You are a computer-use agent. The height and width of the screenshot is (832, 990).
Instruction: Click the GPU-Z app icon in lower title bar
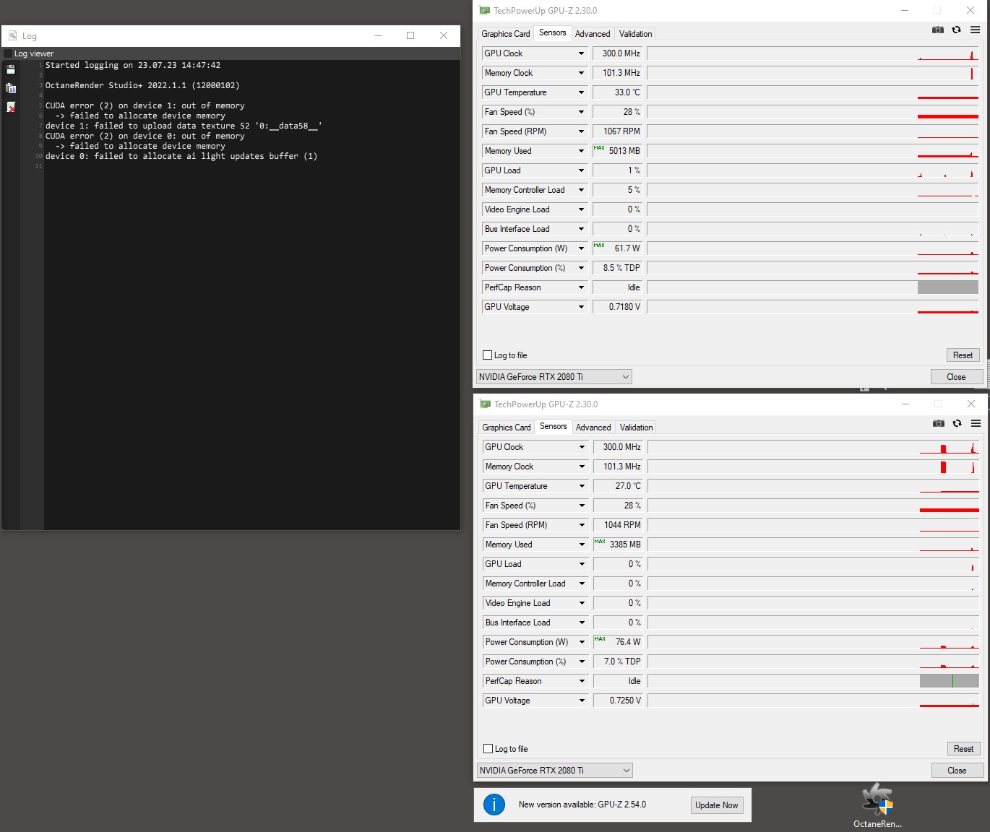486,404
